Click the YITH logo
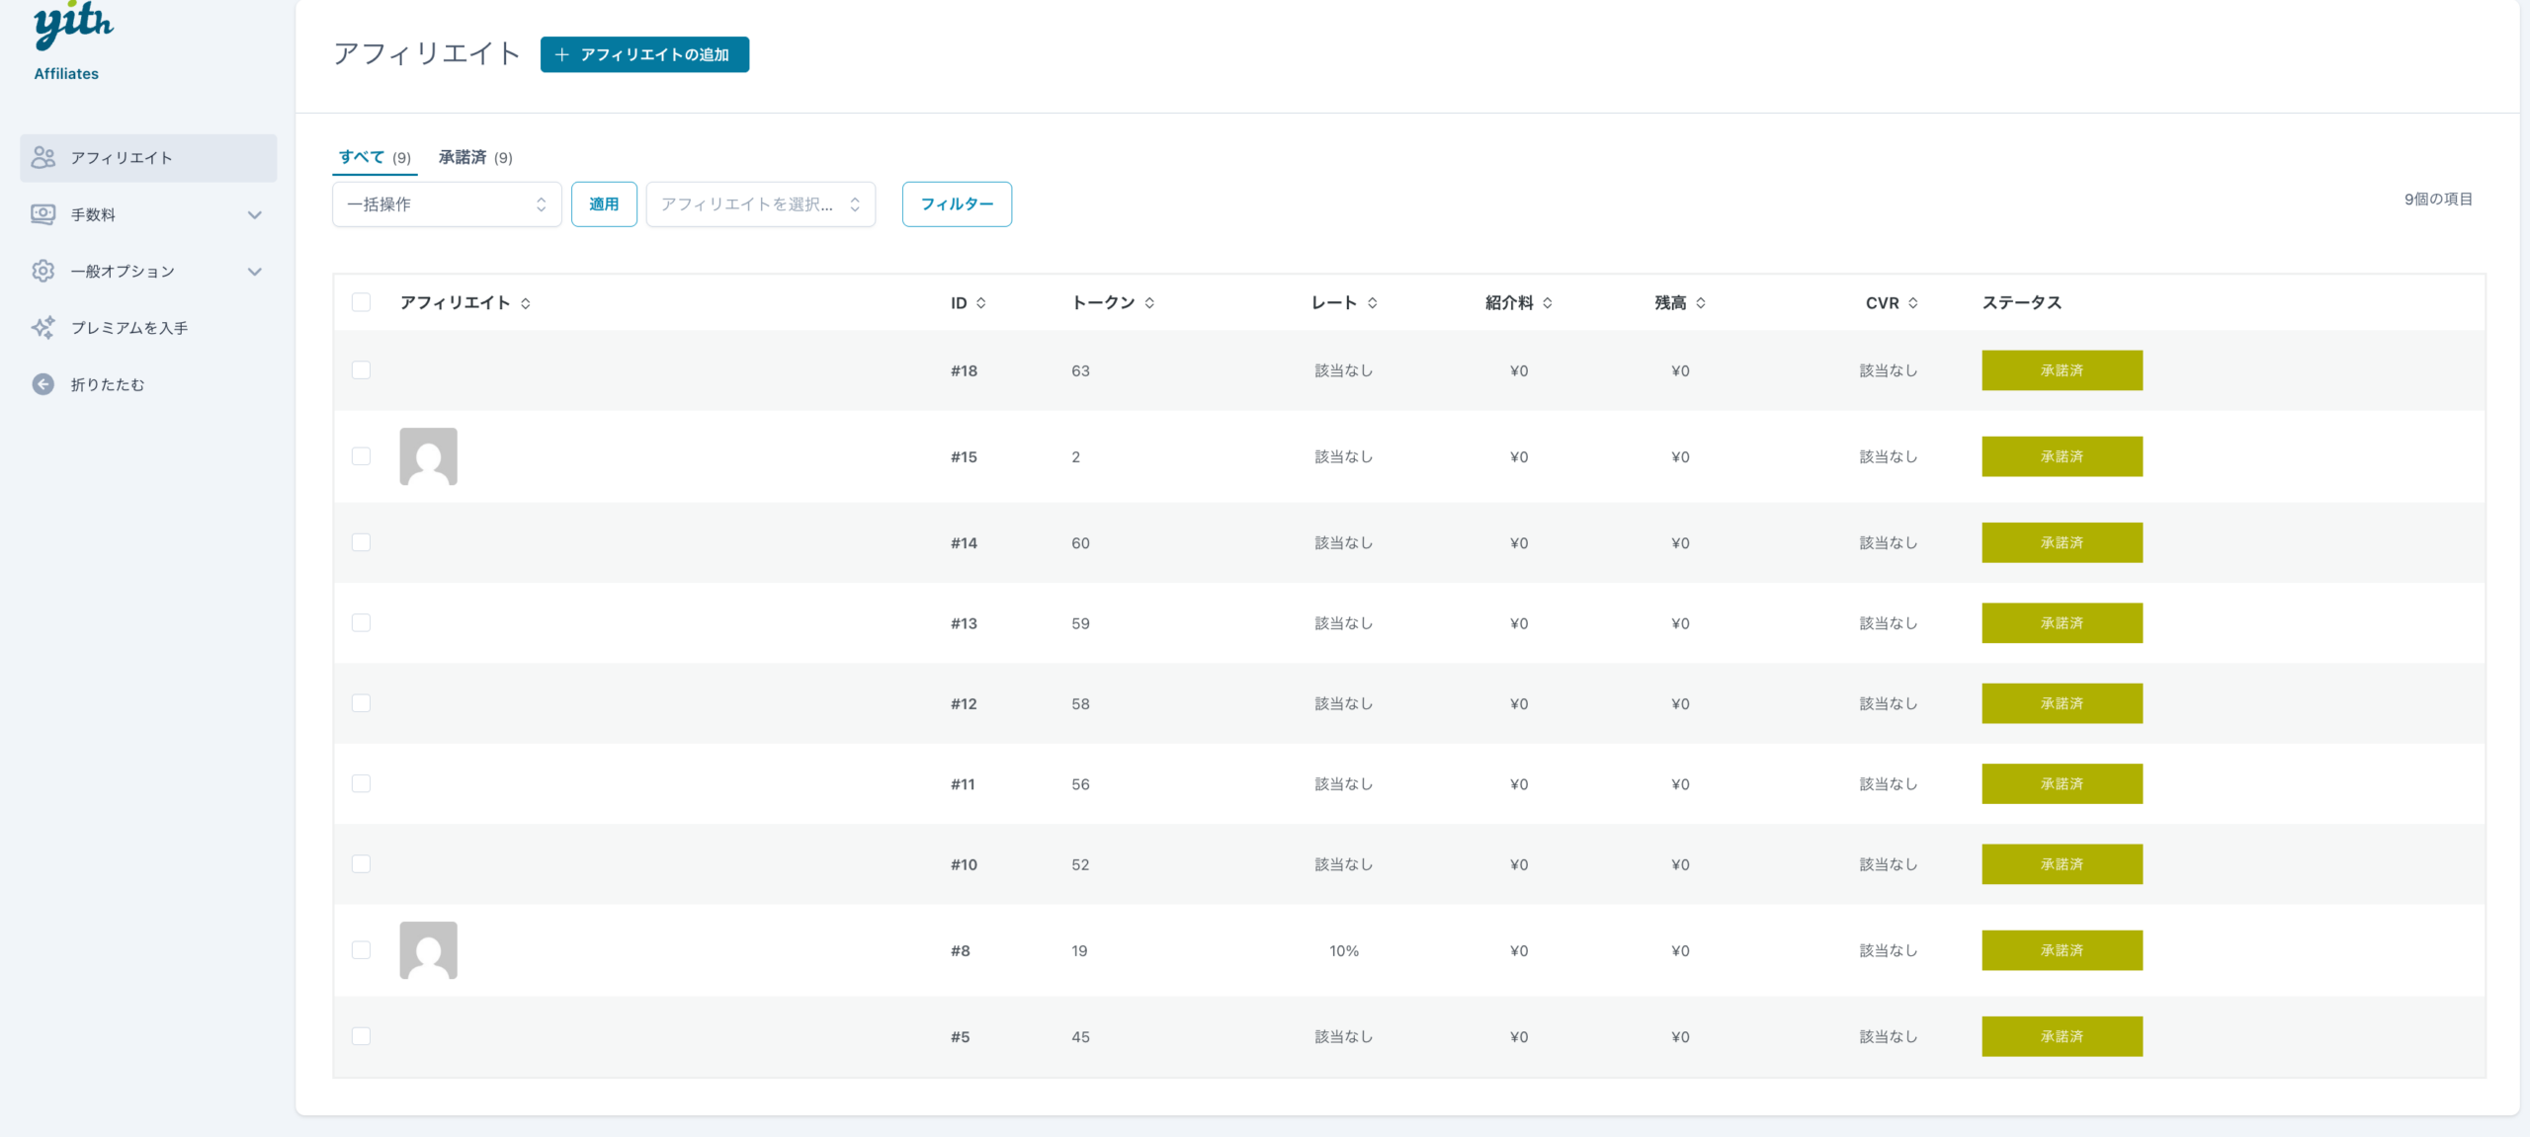Screen dimensions: 2530x1137 click(73, 25)
